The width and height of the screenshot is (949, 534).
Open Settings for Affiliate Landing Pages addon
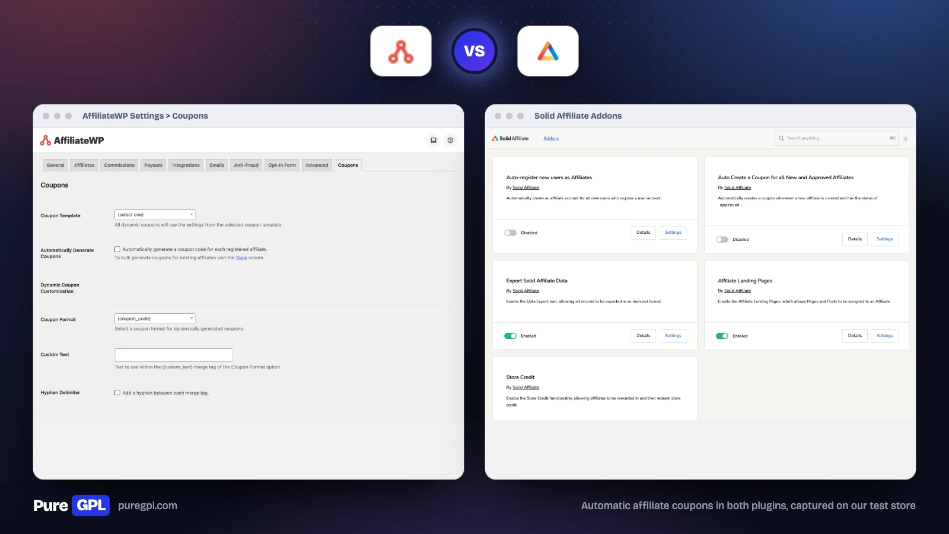884,336
